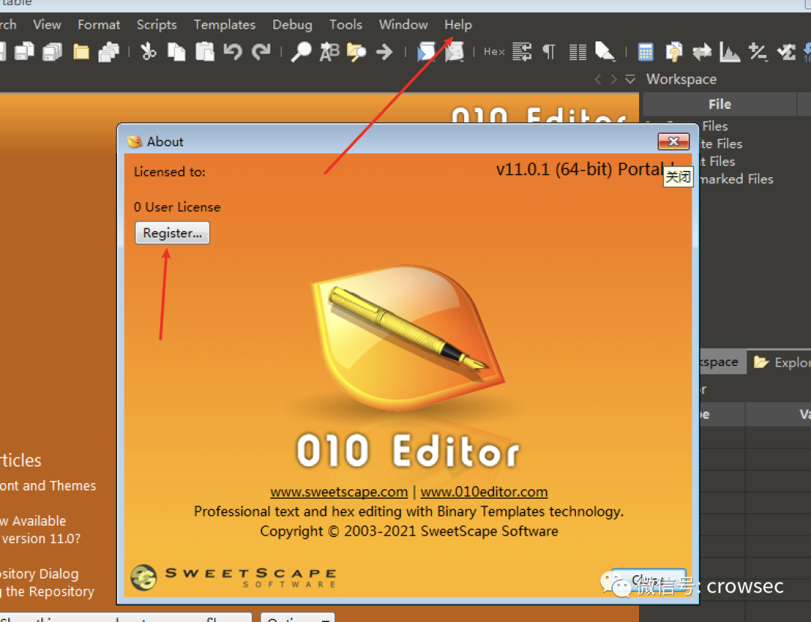Click the SweetScape Software logo
Screen dimensions: 811x622
tap(234, 577)
